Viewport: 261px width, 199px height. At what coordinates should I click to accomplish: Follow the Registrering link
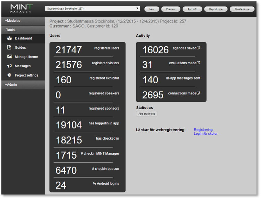coord(203,130)
